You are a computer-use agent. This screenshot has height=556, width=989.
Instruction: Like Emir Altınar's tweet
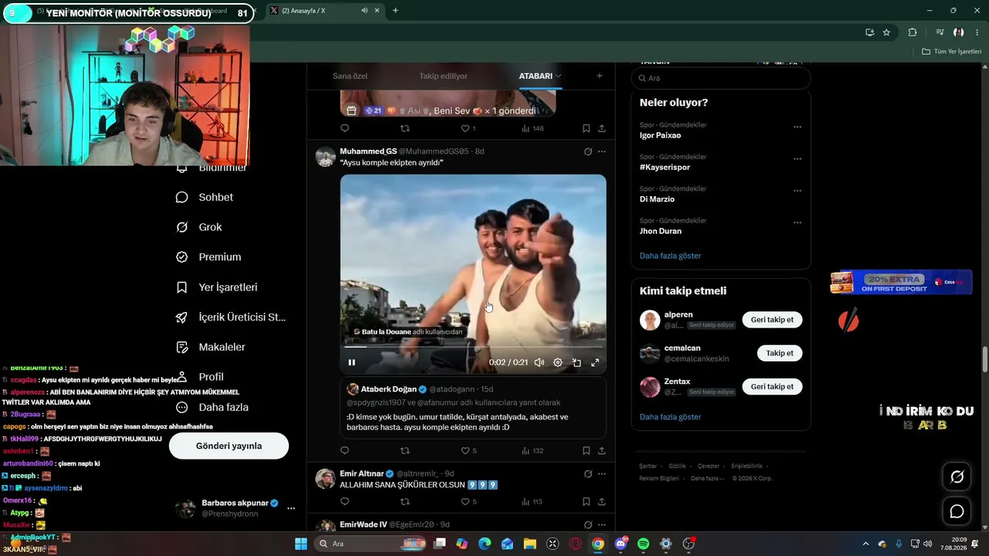point(468,502)
